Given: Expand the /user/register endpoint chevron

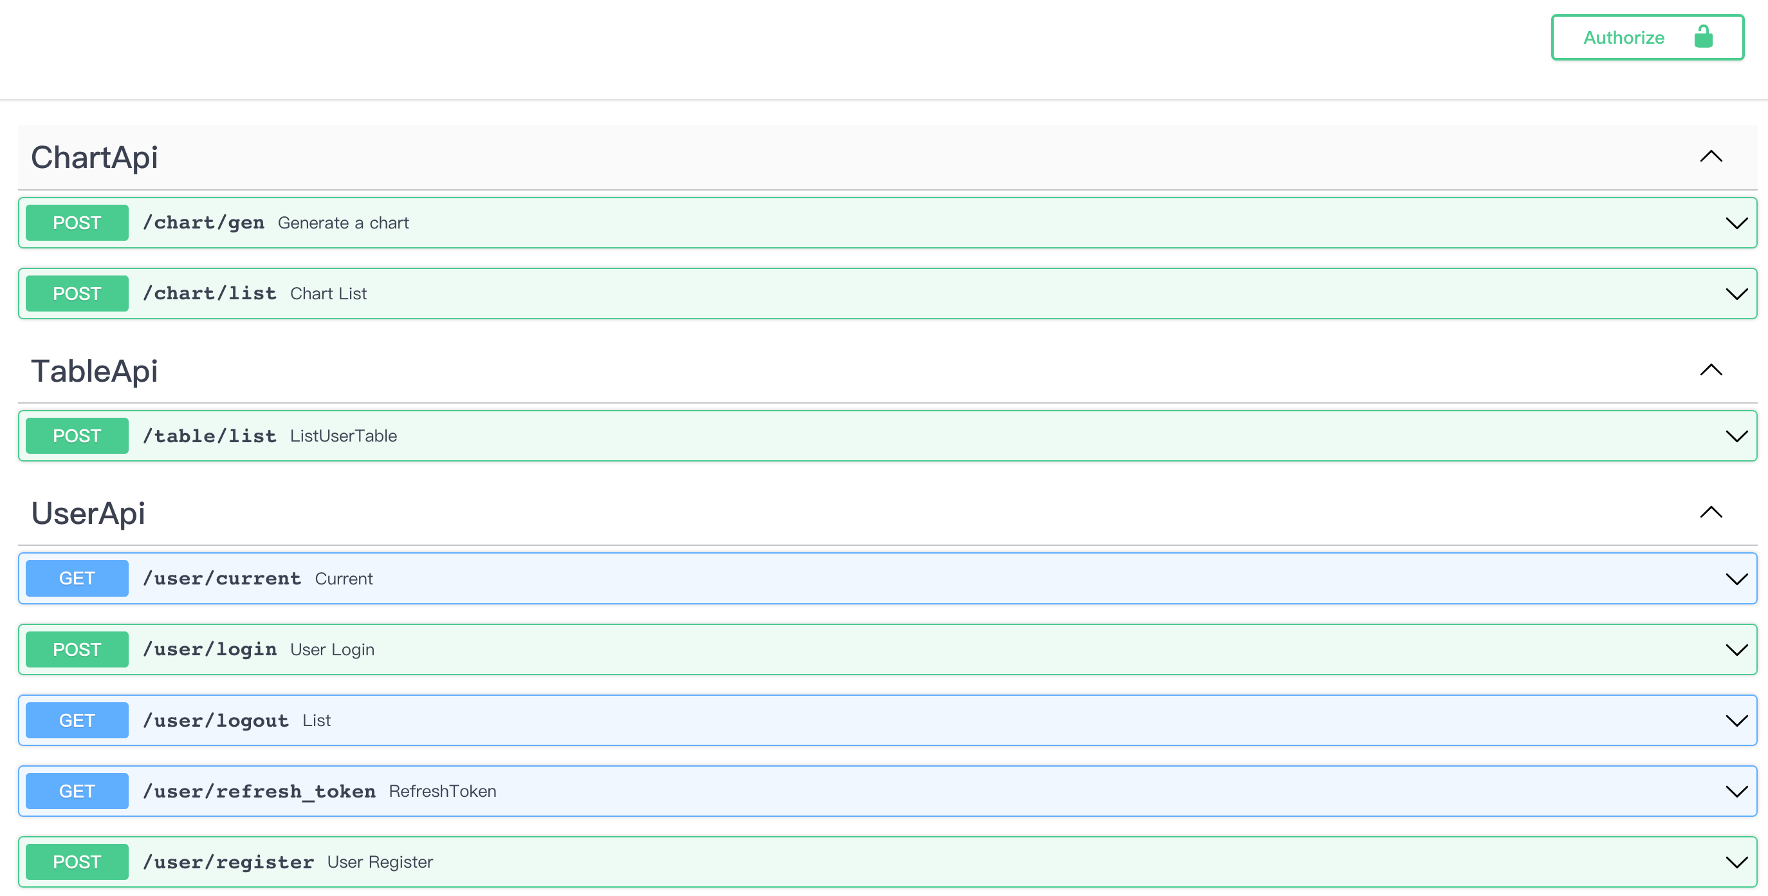Looking at the screenshot, I should point(1737,862).
